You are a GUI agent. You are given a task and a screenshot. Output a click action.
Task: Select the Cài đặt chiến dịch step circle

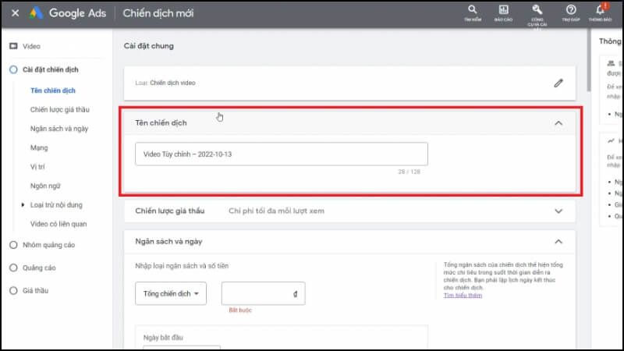tap(13, 70)
